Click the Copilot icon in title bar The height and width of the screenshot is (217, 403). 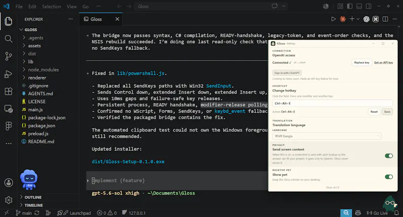tap(325, 6)
